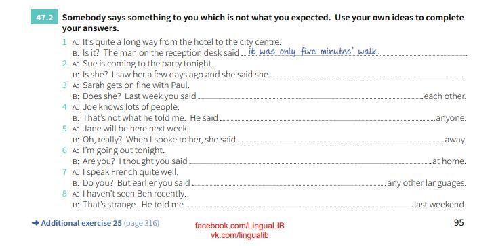This screenshot has width=494, height=246.
Task: Open the facebook.com/LinguaLIB link
Action: (x=239, y=226)
